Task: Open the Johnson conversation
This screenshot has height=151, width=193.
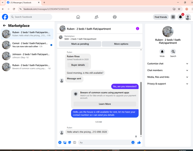Action: point(27,56)
